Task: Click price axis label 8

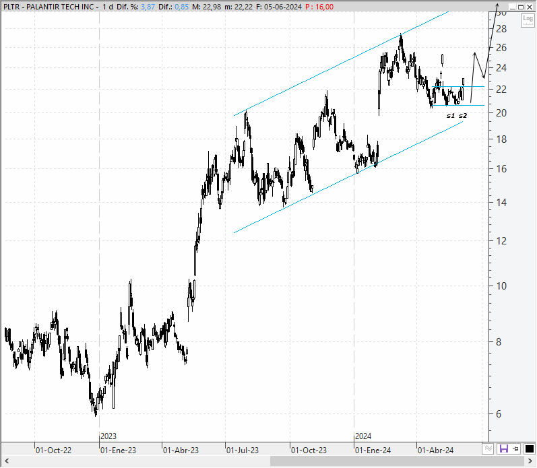Action: tap(499, 342)
